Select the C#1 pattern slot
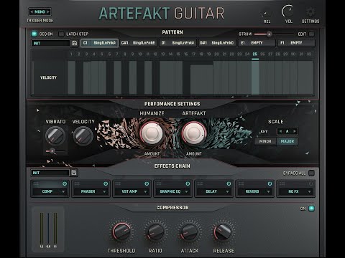Screen dimensions: 345x258 click(139, 43)
